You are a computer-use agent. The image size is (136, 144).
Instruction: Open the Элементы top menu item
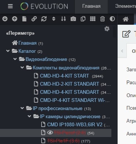(x=125, y=6)
